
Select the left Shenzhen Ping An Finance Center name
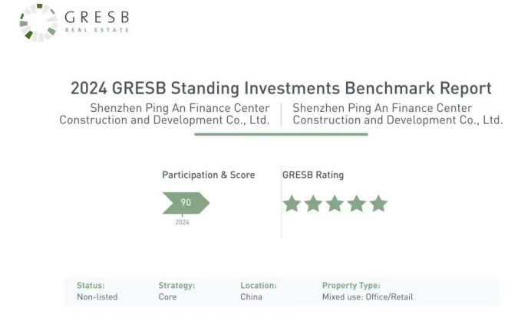click(164, 114)
